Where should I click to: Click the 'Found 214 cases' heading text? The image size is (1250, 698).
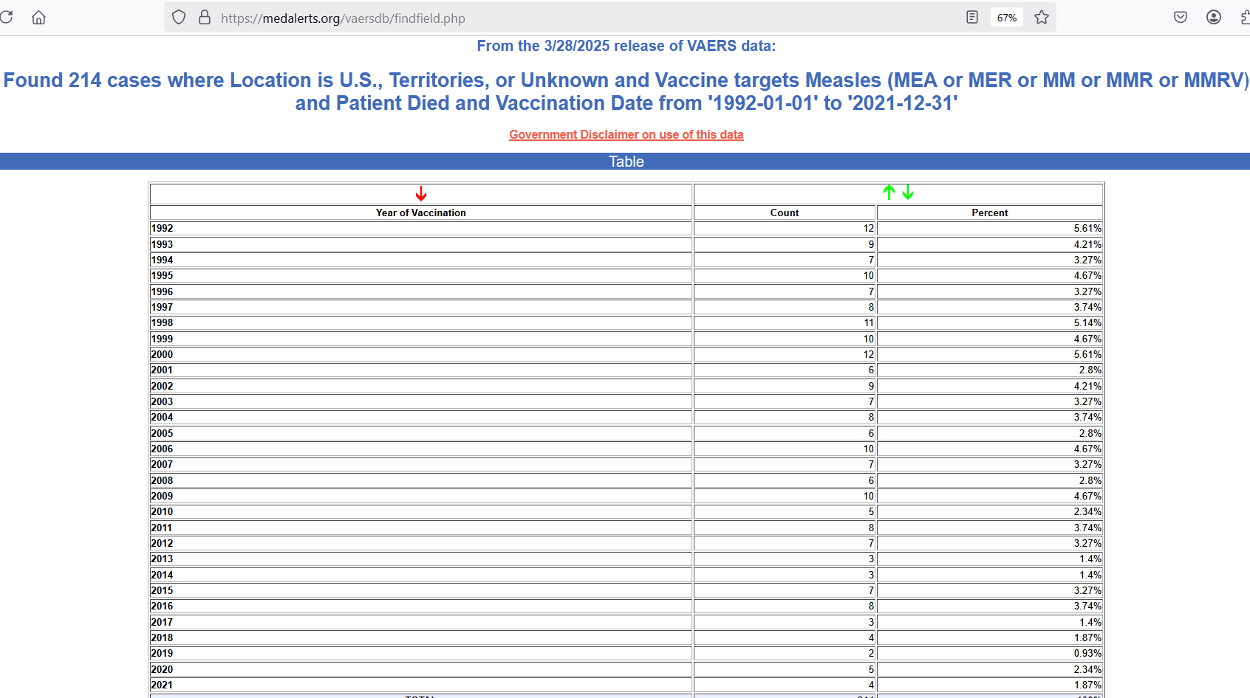pyautogui.click(x=626, y=91)
